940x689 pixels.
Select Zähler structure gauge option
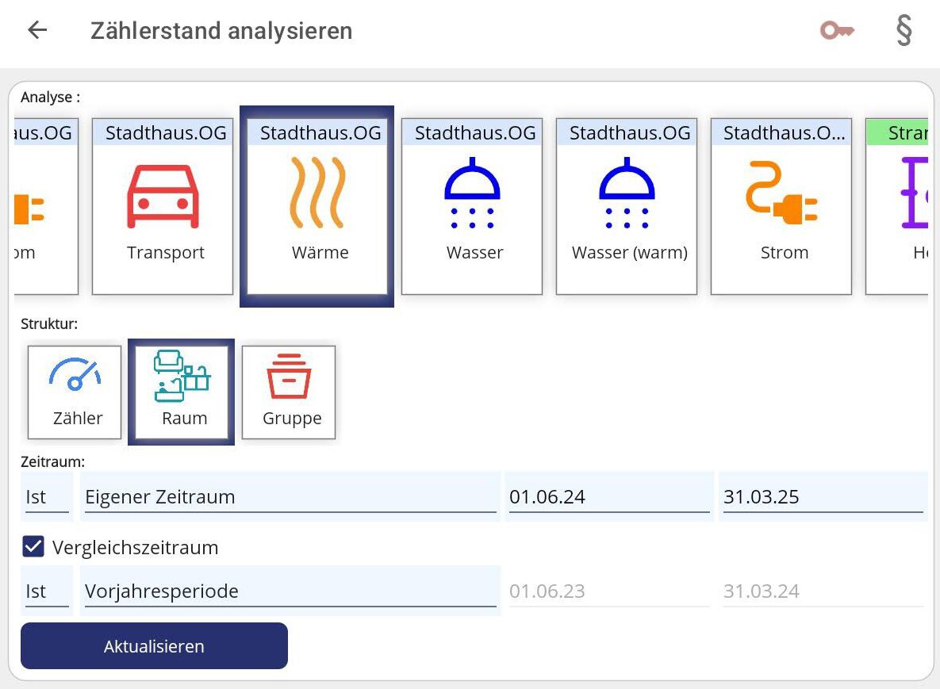tap(75, 392)
